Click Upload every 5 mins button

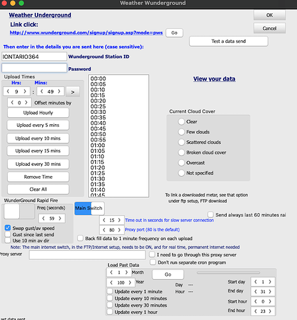[38, 125]
